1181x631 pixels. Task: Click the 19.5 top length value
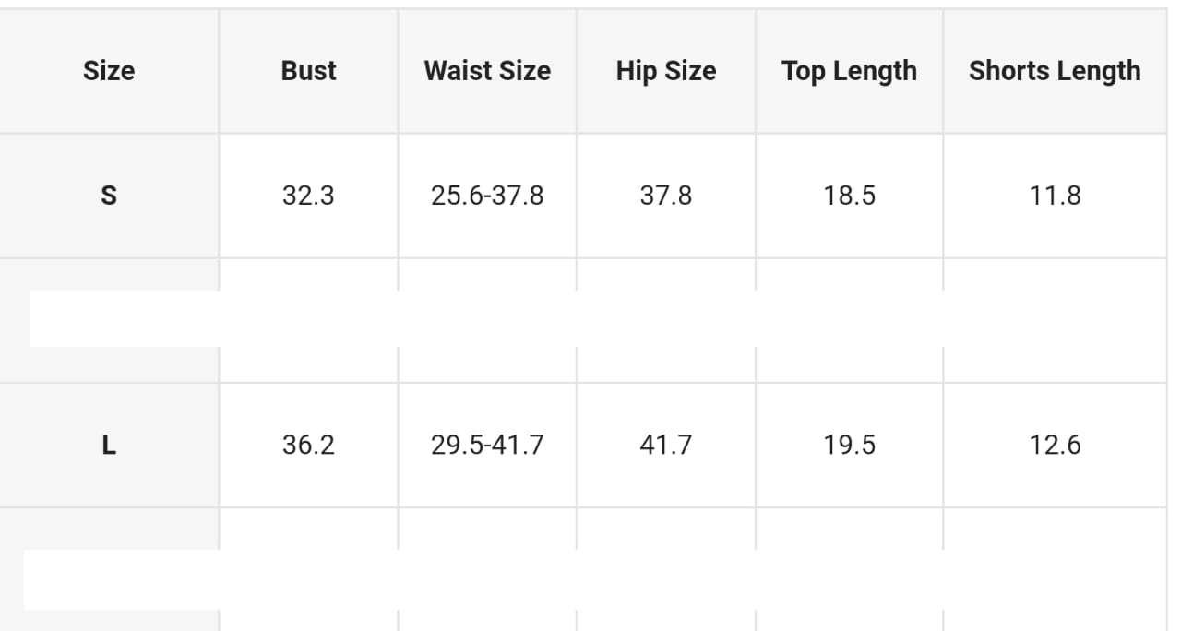click(849, 446)
